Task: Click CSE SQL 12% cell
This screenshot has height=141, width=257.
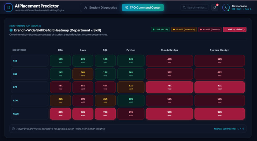Action: tap(105, 61)
